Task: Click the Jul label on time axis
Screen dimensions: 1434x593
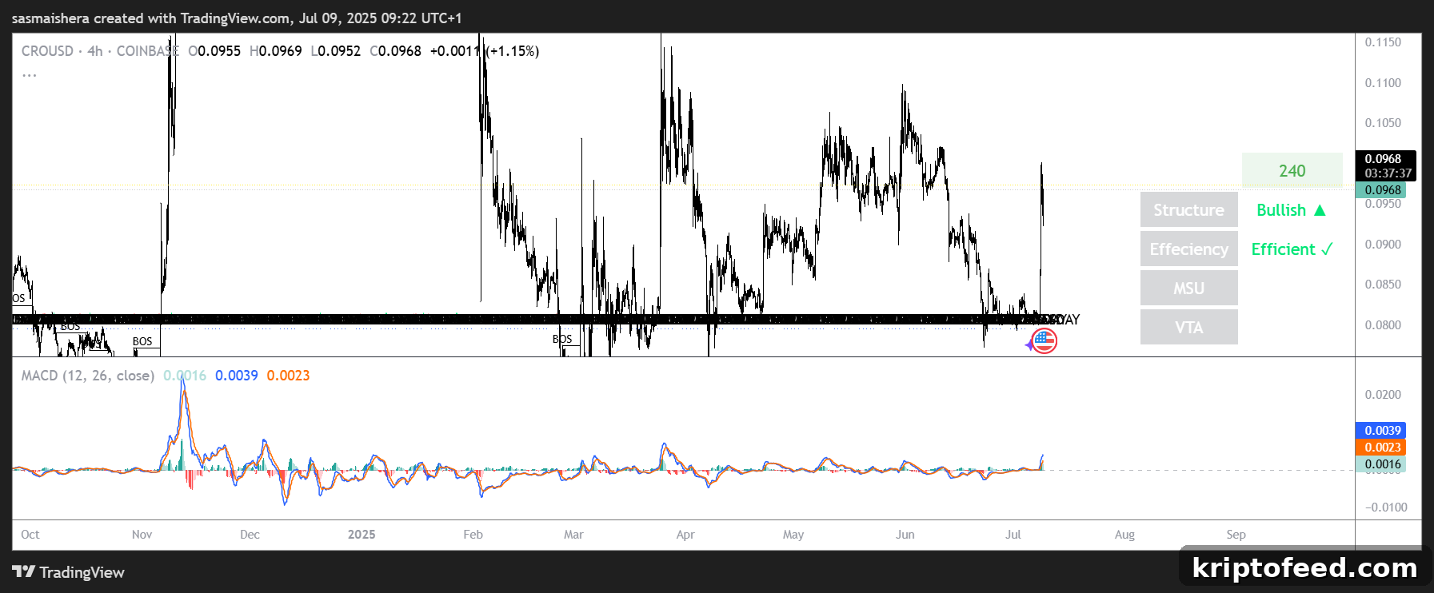Action: (1013, 535)
